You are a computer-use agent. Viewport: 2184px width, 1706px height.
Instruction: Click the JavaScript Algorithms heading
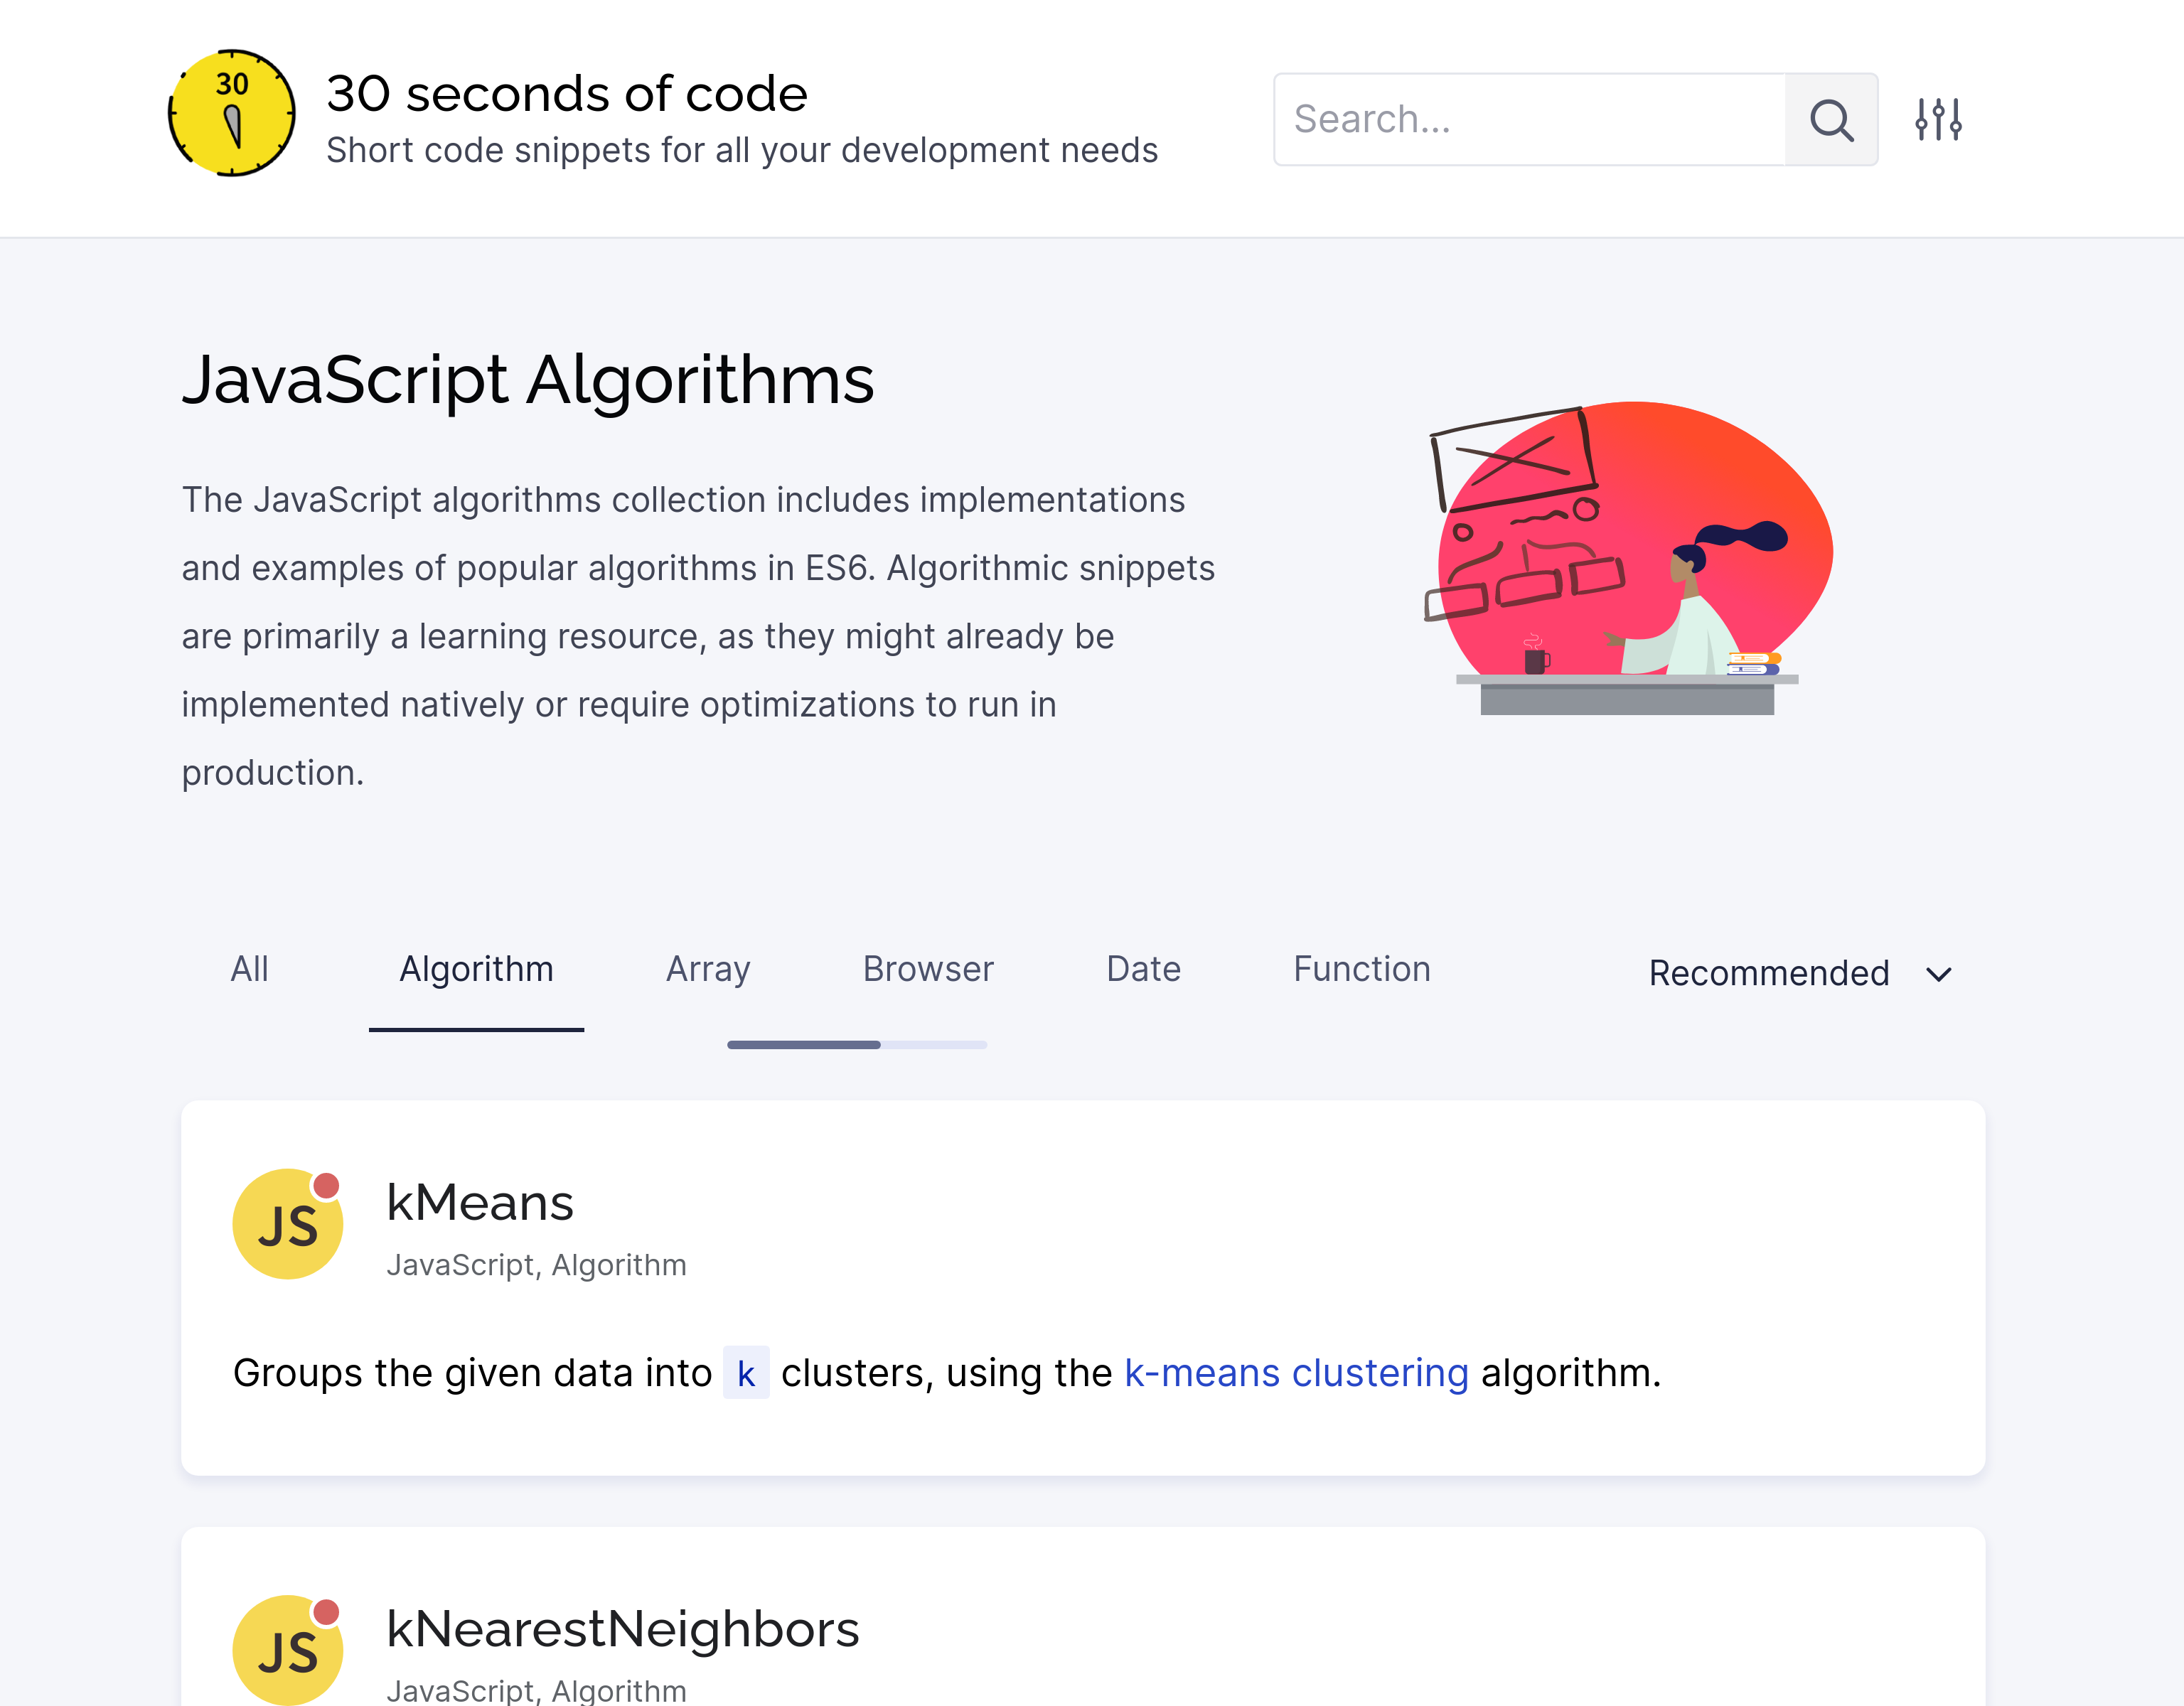click(528, 380)
